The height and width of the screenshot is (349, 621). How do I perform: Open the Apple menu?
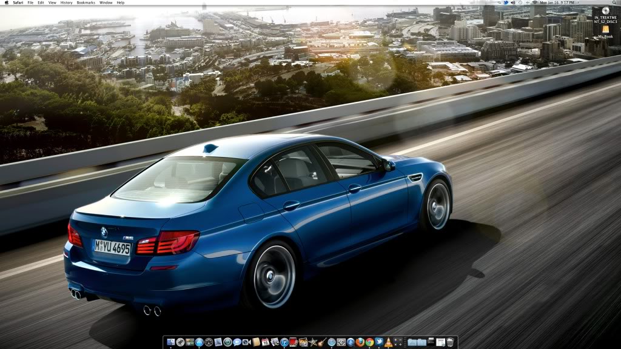(x=6, y=2)
